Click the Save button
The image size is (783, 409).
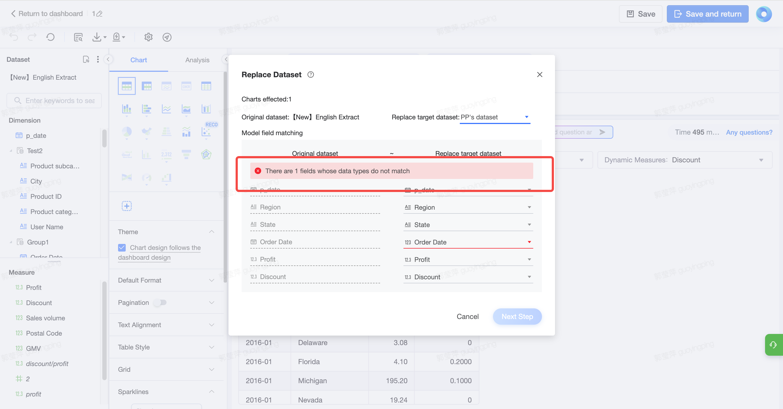[x=640, y=14]
